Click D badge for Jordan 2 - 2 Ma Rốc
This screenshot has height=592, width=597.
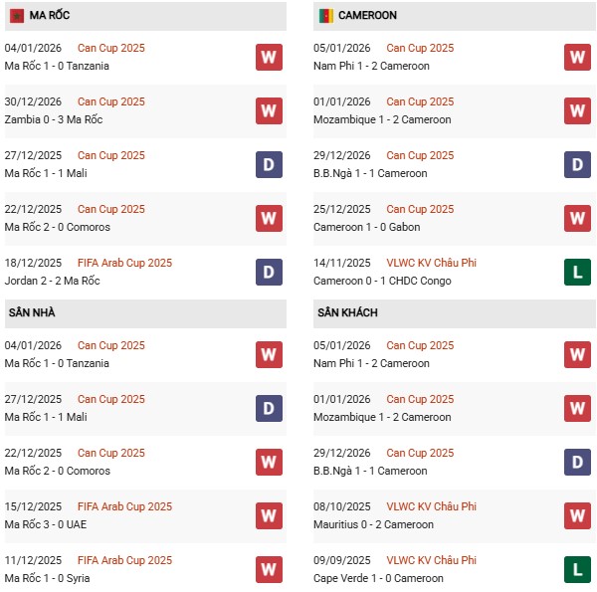point(269,272)
